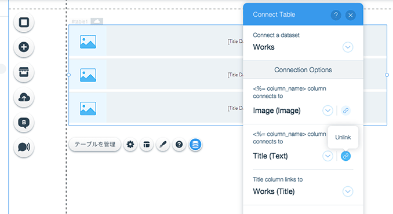
Task: Click the left resize handle of the table
Action: 68,75
